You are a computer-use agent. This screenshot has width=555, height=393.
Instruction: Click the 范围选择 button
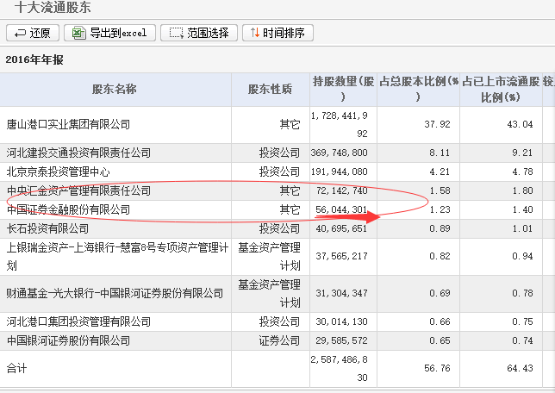click(199, 33)
